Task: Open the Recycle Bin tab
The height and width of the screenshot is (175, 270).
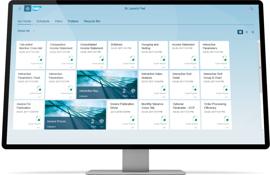Action: tap(92, 21)
